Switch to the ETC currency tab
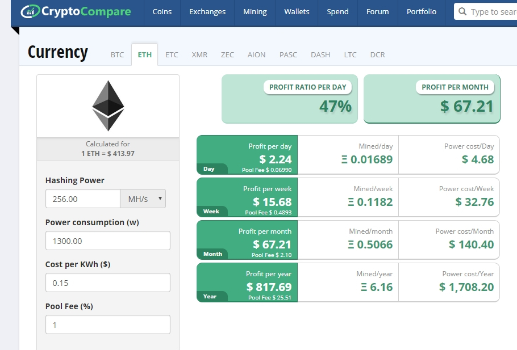 pos(172,54)
